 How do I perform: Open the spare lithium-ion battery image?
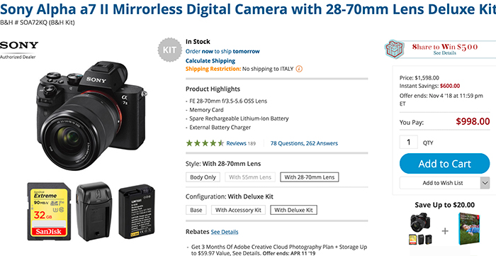[136, 212]
